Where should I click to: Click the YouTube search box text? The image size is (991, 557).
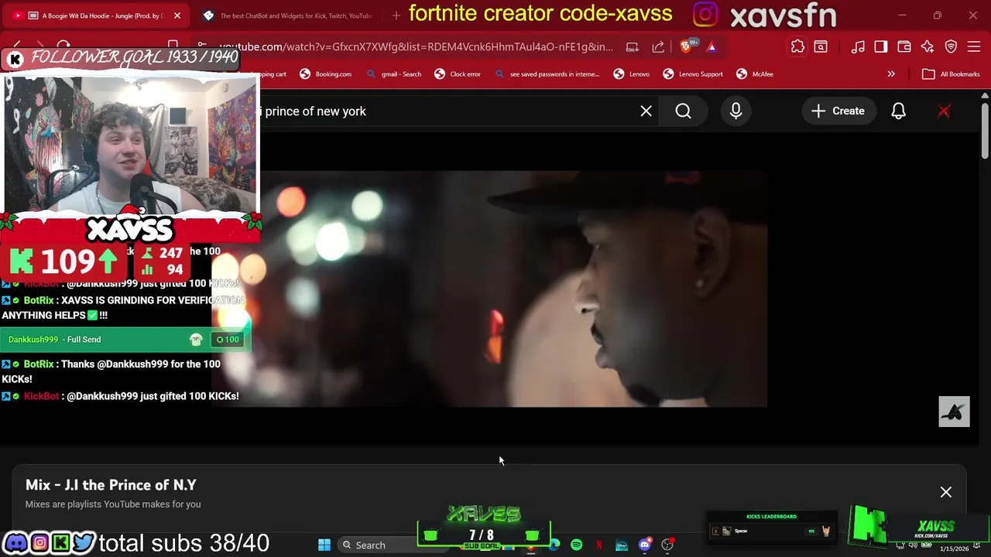click(x=315, y=111)
